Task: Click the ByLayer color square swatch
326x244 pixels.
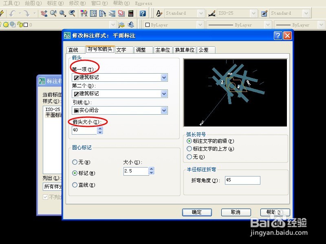Action: (148, 25)
